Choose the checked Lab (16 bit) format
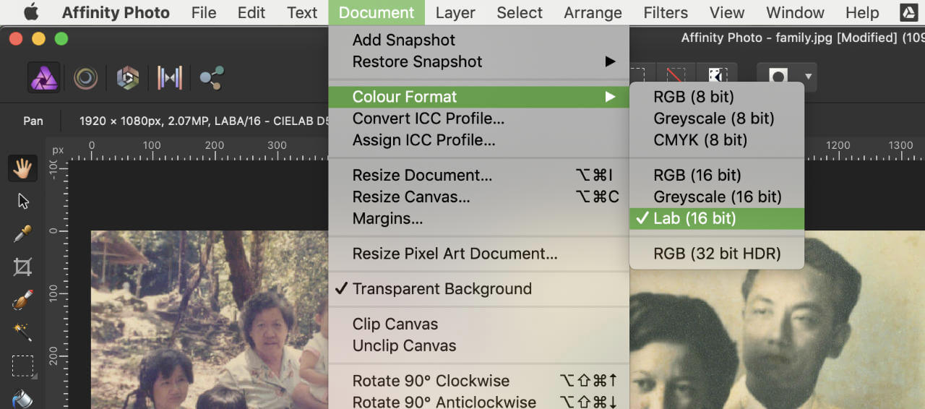The image size is (925, 409). point(716,218)
